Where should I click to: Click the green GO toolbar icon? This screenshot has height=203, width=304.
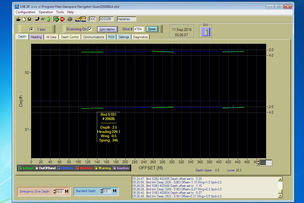[x=57, y=19]
